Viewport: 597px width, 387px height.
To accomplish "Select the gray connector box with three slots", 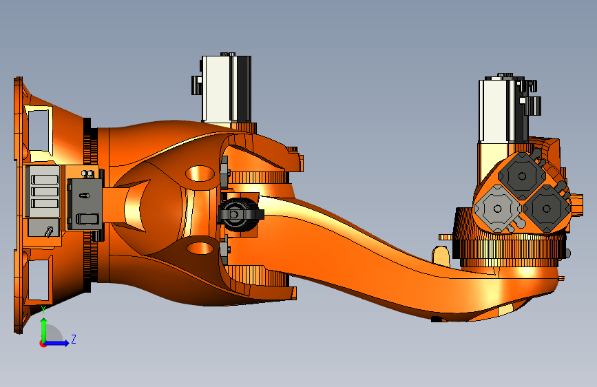I will 43,191.
